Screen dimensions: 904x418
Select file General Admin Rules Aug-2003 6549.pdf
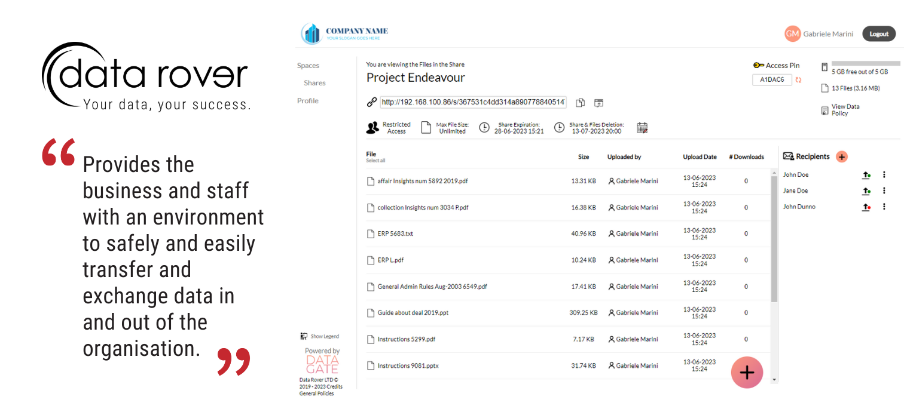(432, 287)
